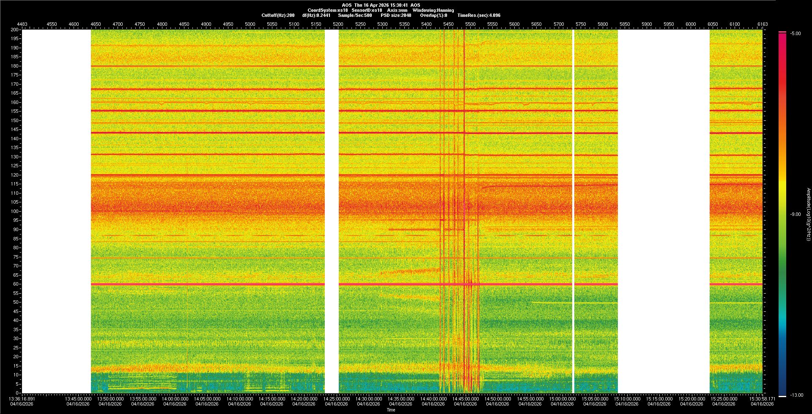Screen dimensions: 812x414
Task: Click the 200 Hz tick at axis top
Action: 14,30
